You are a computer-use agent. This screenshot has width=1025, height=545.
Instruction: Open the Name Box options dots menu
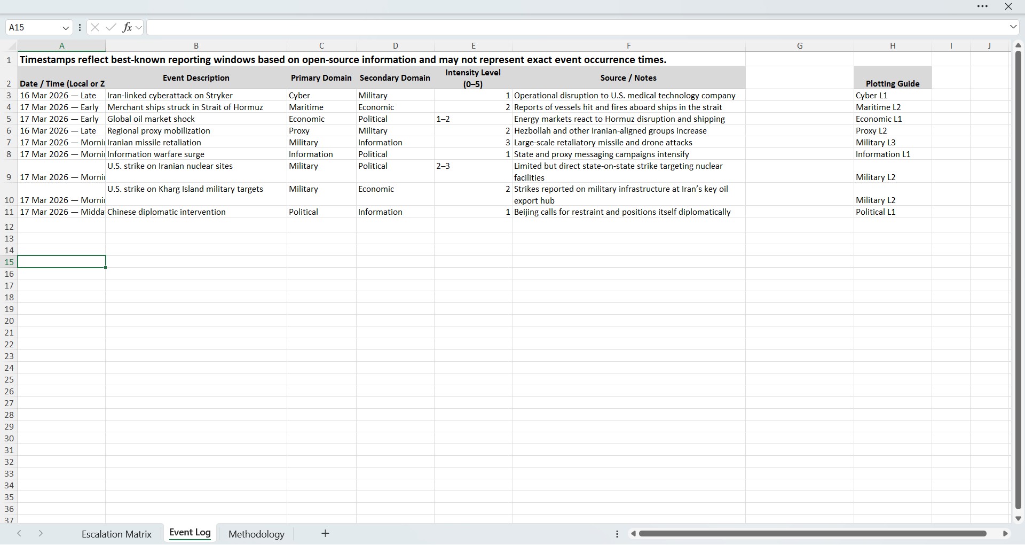[x=80, y=27]
